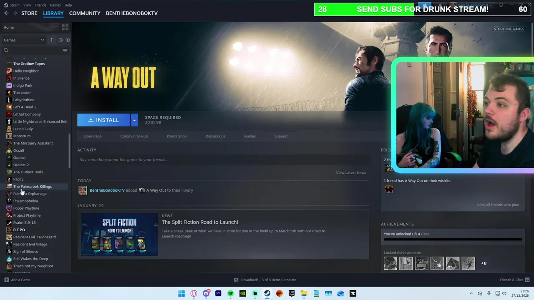Open the Games menu

coord(55,5)
